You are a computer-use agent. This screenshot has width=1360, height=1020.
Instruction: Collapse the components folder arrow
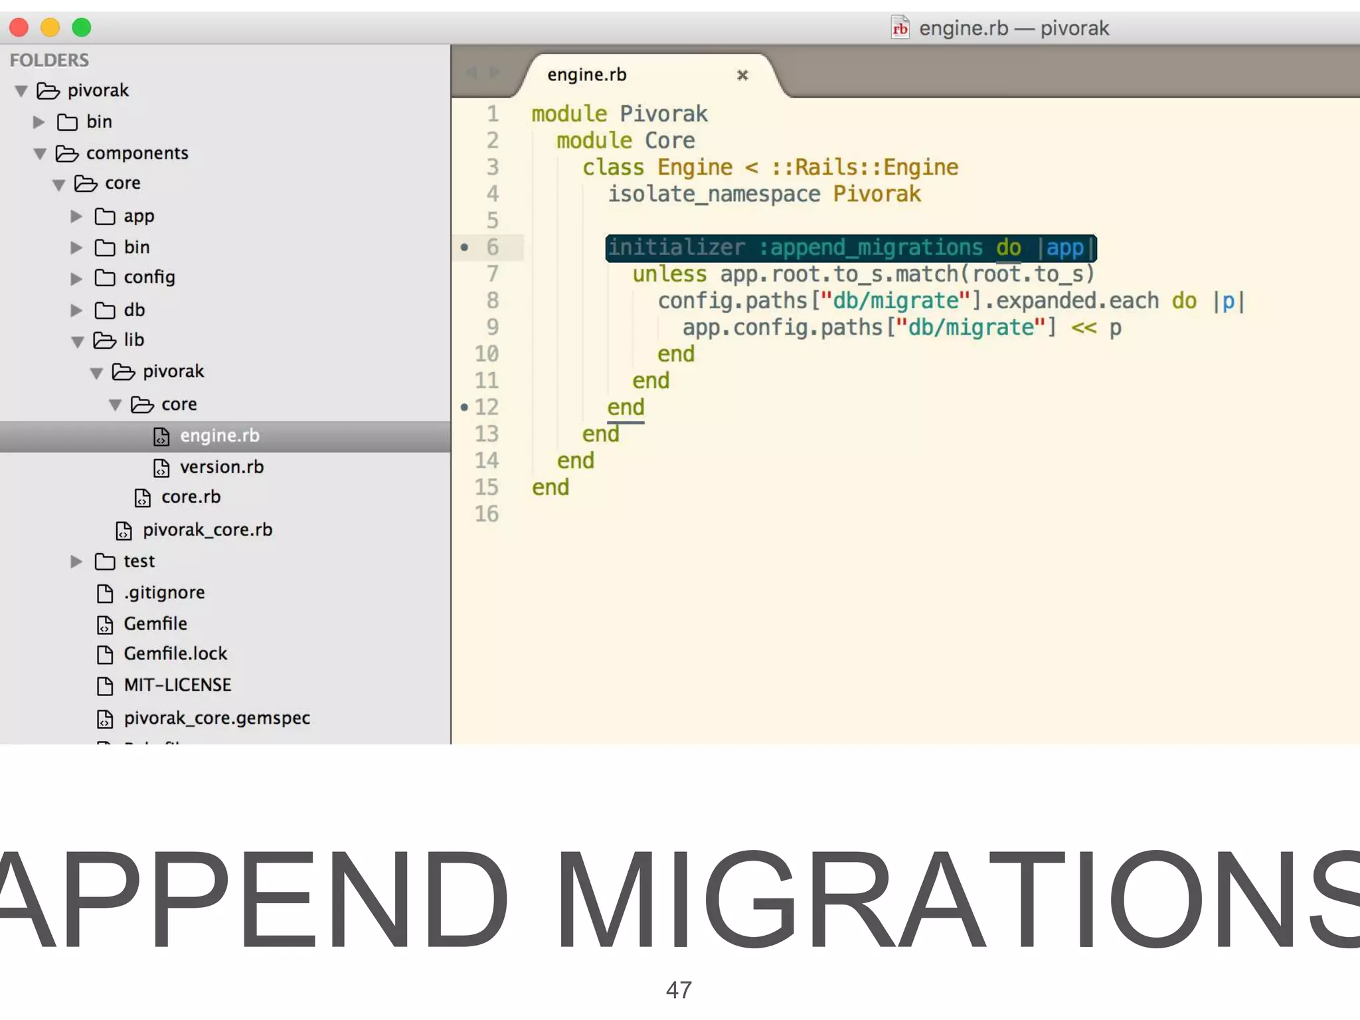point(40,154)
